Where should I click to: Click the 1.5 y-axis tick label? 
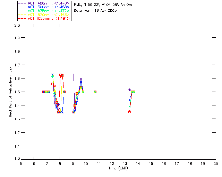click(x=17, y=92)
